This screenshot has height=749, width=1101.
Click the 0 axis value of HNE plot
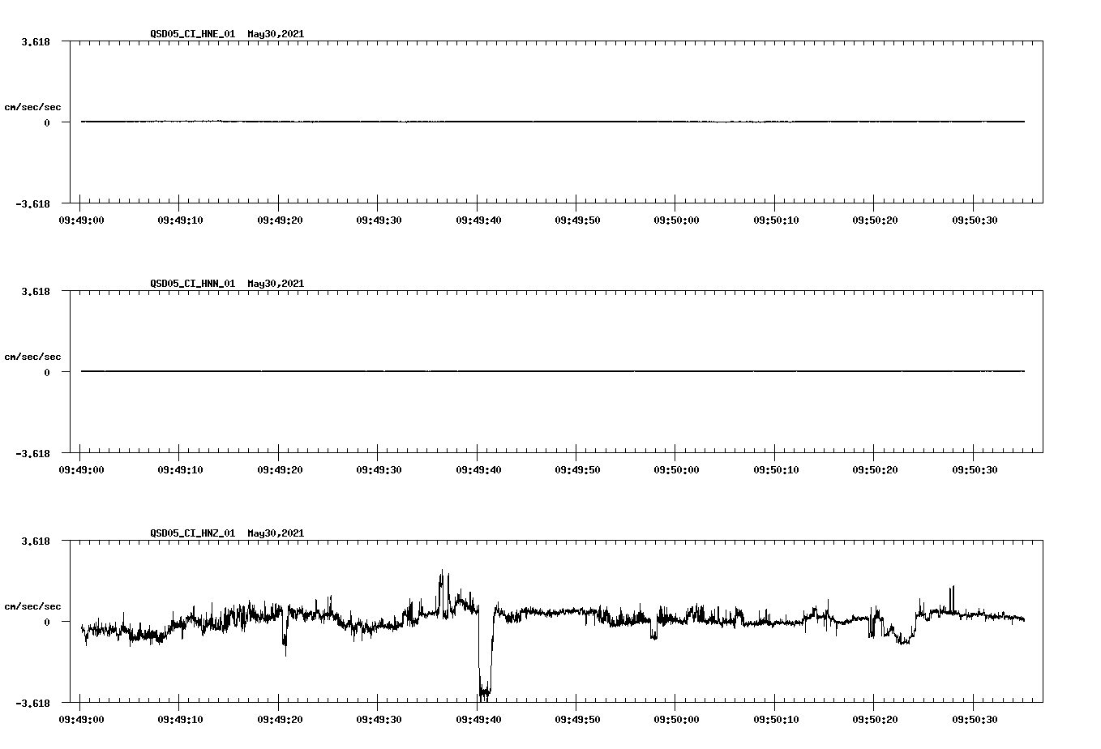pos(47,122)
